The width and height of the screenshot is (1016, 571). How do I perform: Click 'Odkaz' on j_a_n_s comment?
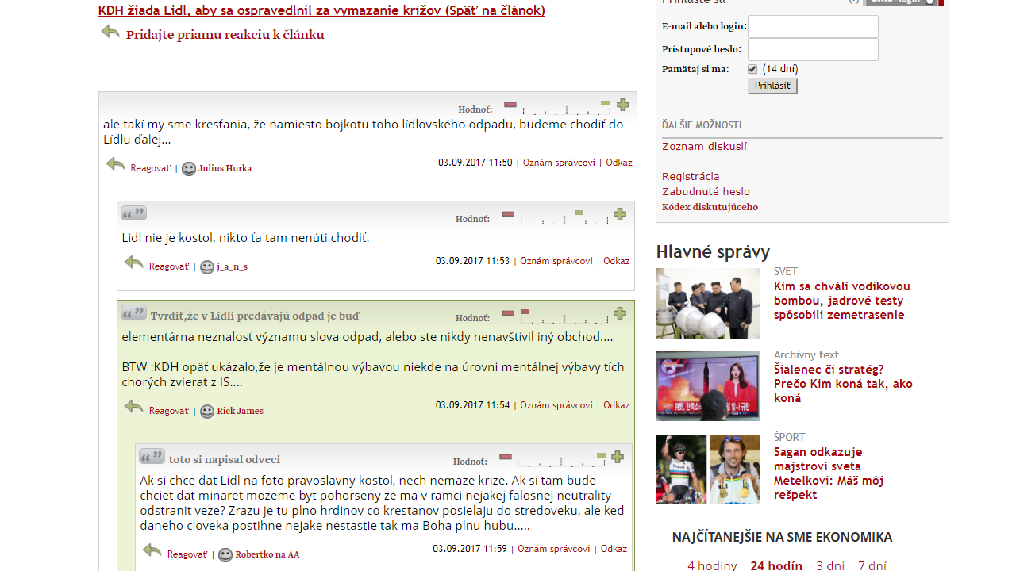click(x=617, y=261)
